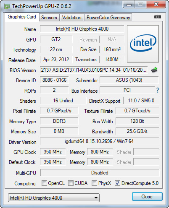169x208 pixels.
Task: Click the Close button
Action: coord(147,197)
